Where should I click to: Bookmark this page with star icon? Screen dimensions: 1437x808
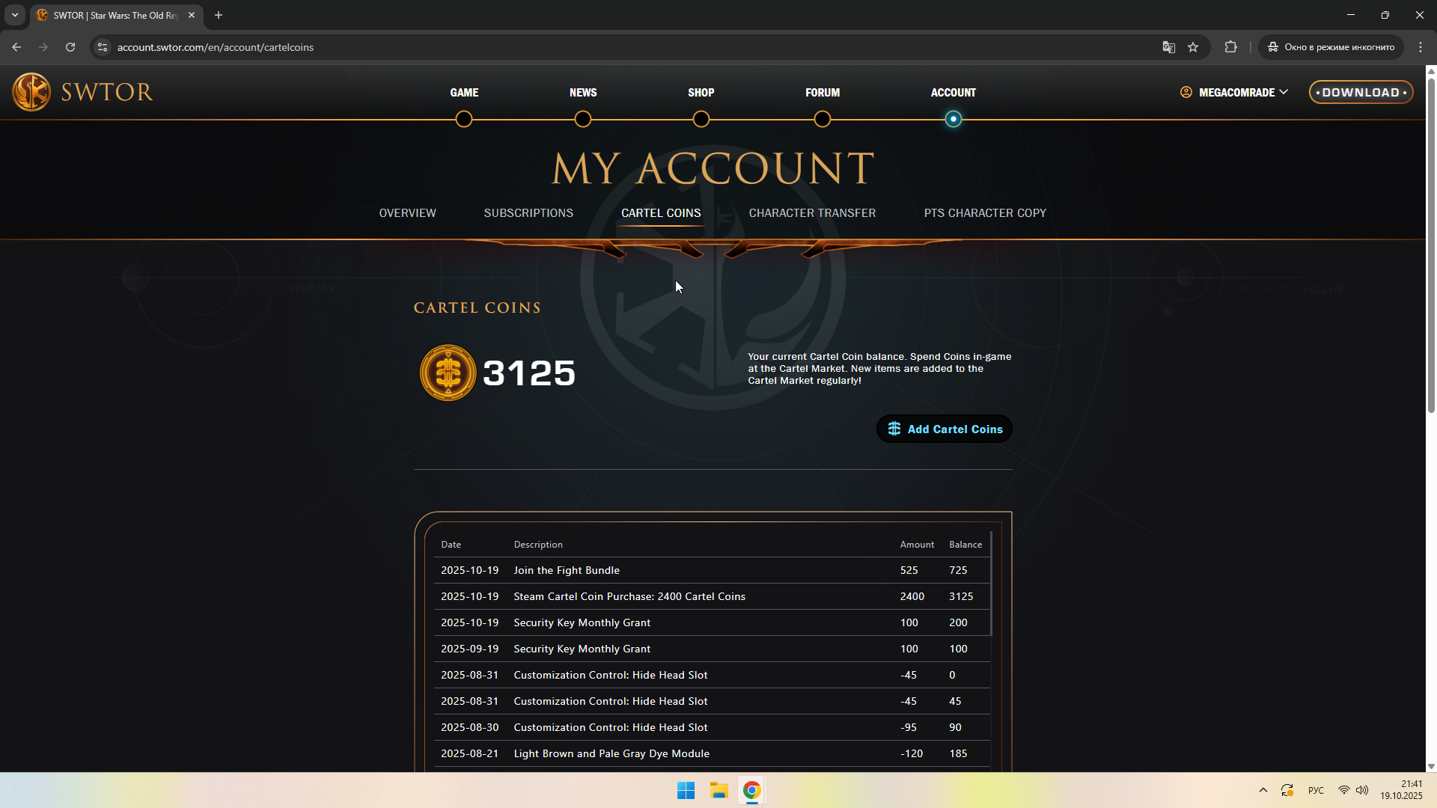(x=1193, y=47)
